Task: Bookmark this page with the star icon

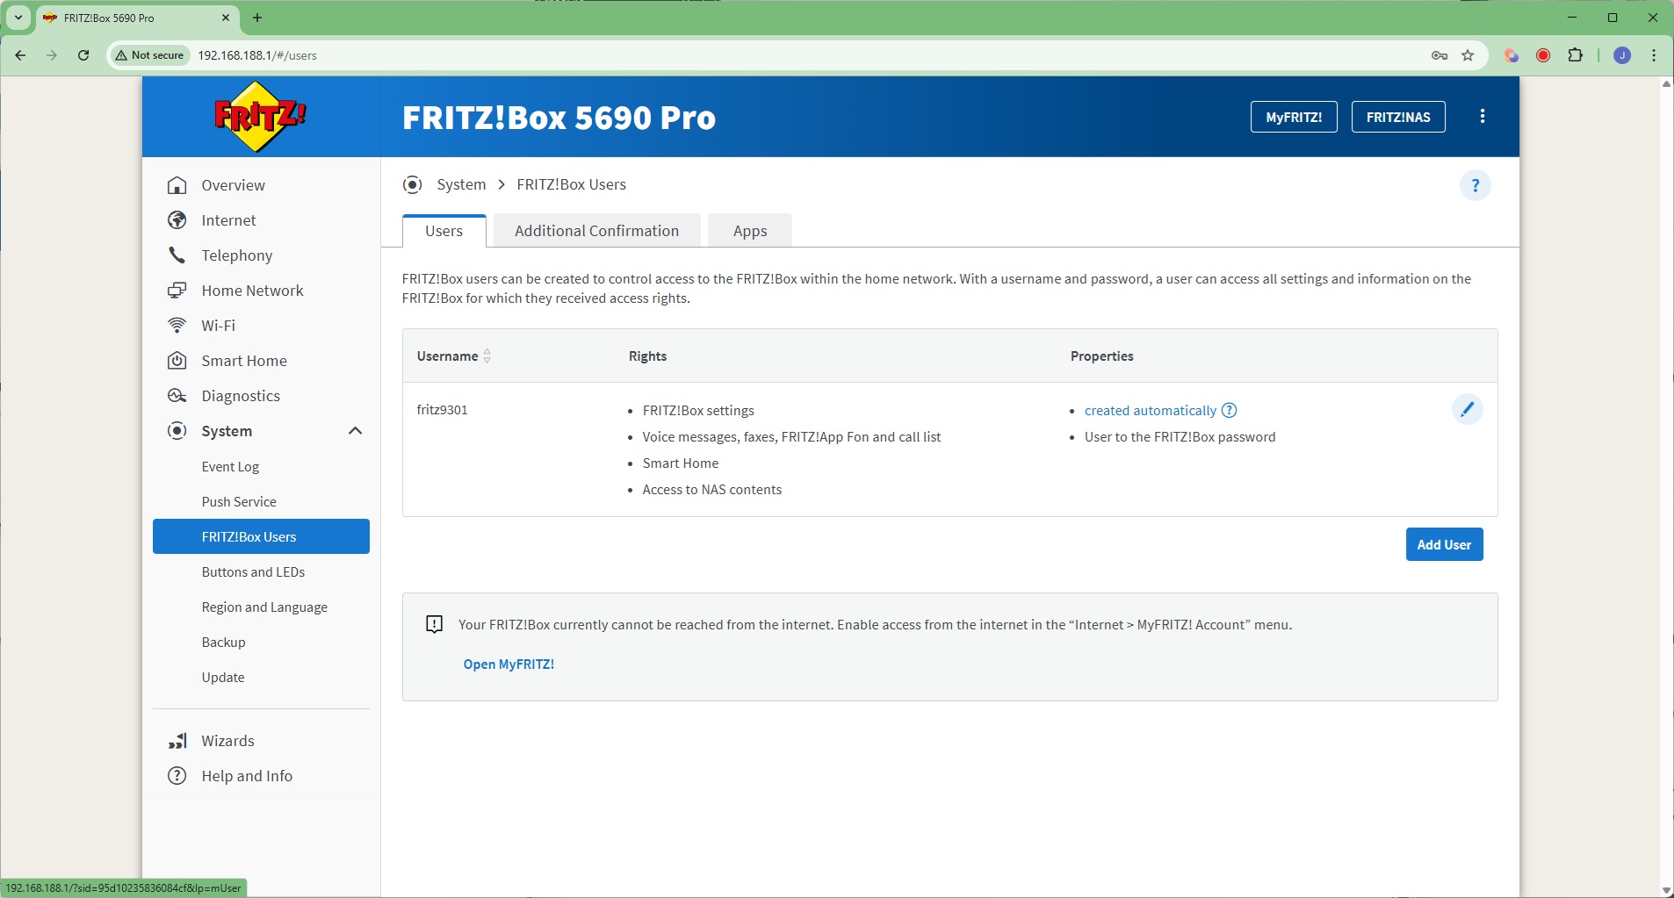Action: click(1468, 55)
